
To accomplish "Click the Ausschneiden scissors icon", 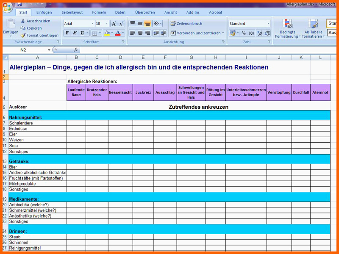I will point(23,21).
